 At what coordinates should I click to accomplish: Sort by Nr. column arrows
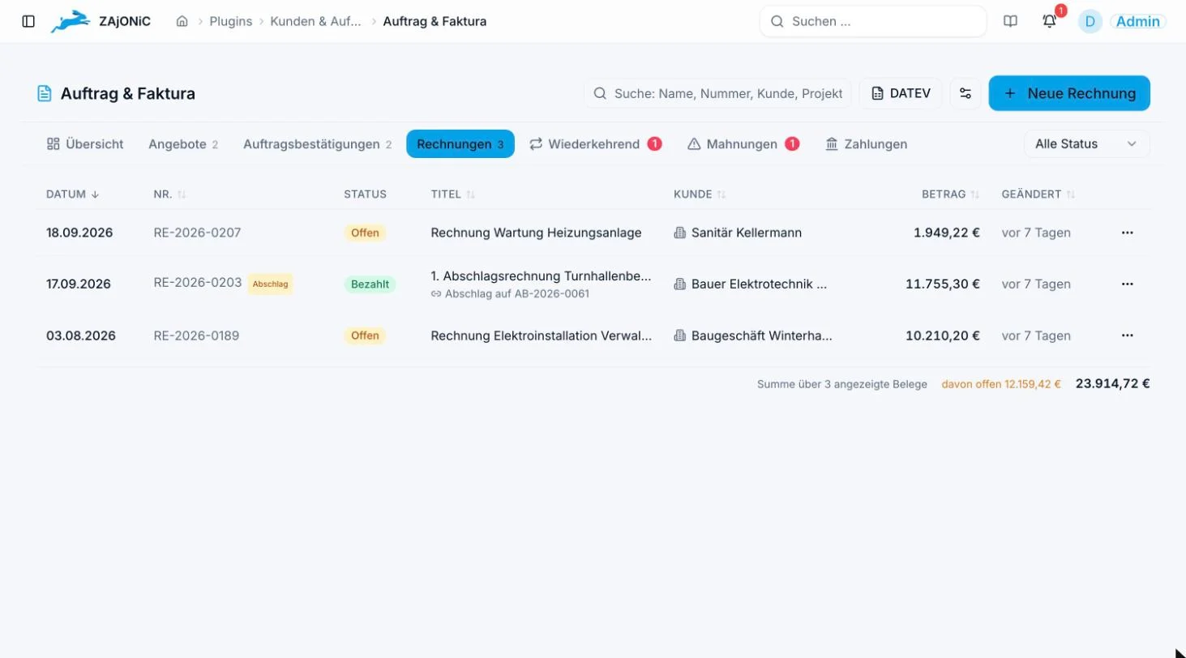tap(182, 194)
